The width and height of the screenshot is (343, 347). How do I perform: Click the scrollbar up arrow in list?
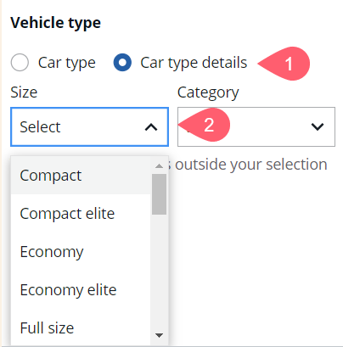click(159, 166)
